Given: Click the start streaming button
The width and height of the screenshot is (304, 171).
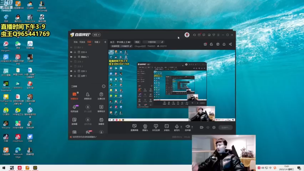Looking at the screenshot, I should 225,127.
